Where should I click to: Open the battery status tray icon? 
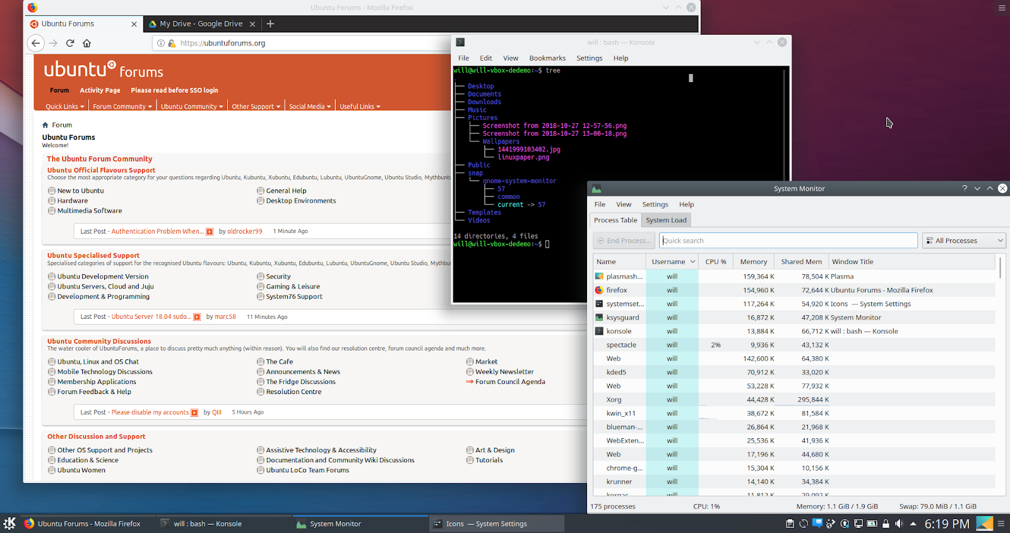872,524
